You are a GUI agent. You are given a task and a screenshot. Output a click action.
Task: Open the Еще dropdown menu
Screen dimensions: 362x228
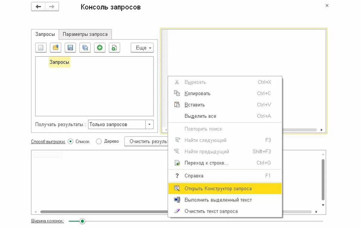pos(142,48)
